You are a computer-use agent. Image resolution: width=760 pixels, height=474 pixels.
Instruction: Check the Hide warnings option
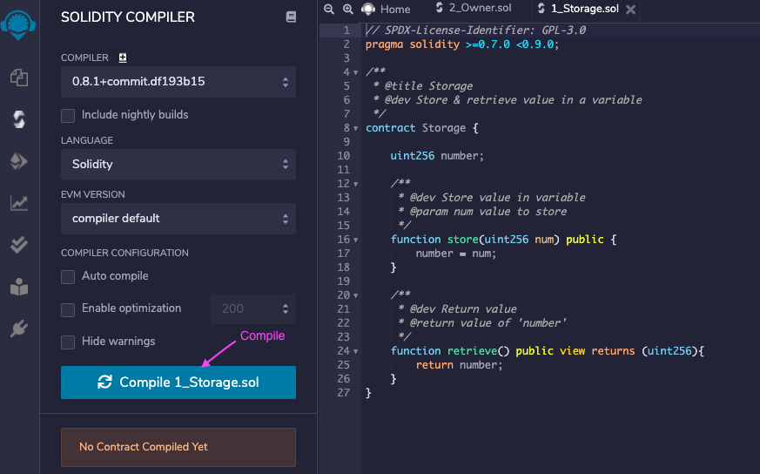(68, 342)
